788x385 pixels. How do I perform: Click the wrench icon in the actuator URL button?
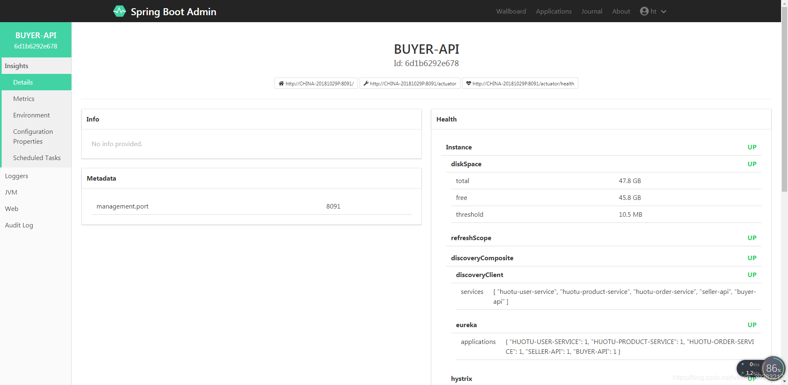366,83
